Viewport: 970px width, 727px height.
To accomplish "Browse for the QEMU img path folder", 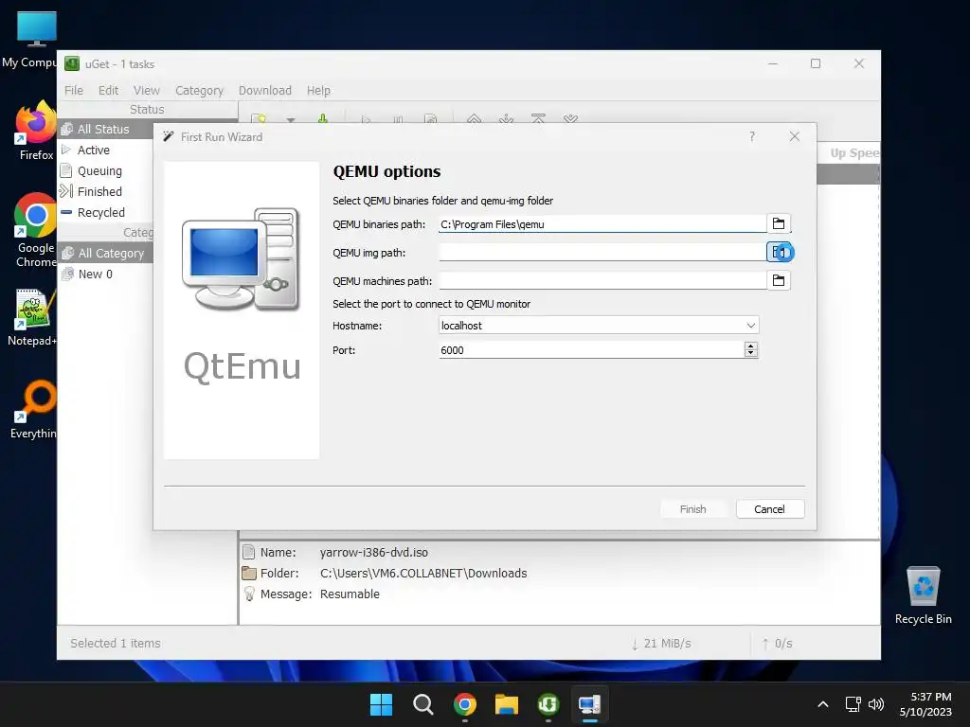I will (779, 252).
